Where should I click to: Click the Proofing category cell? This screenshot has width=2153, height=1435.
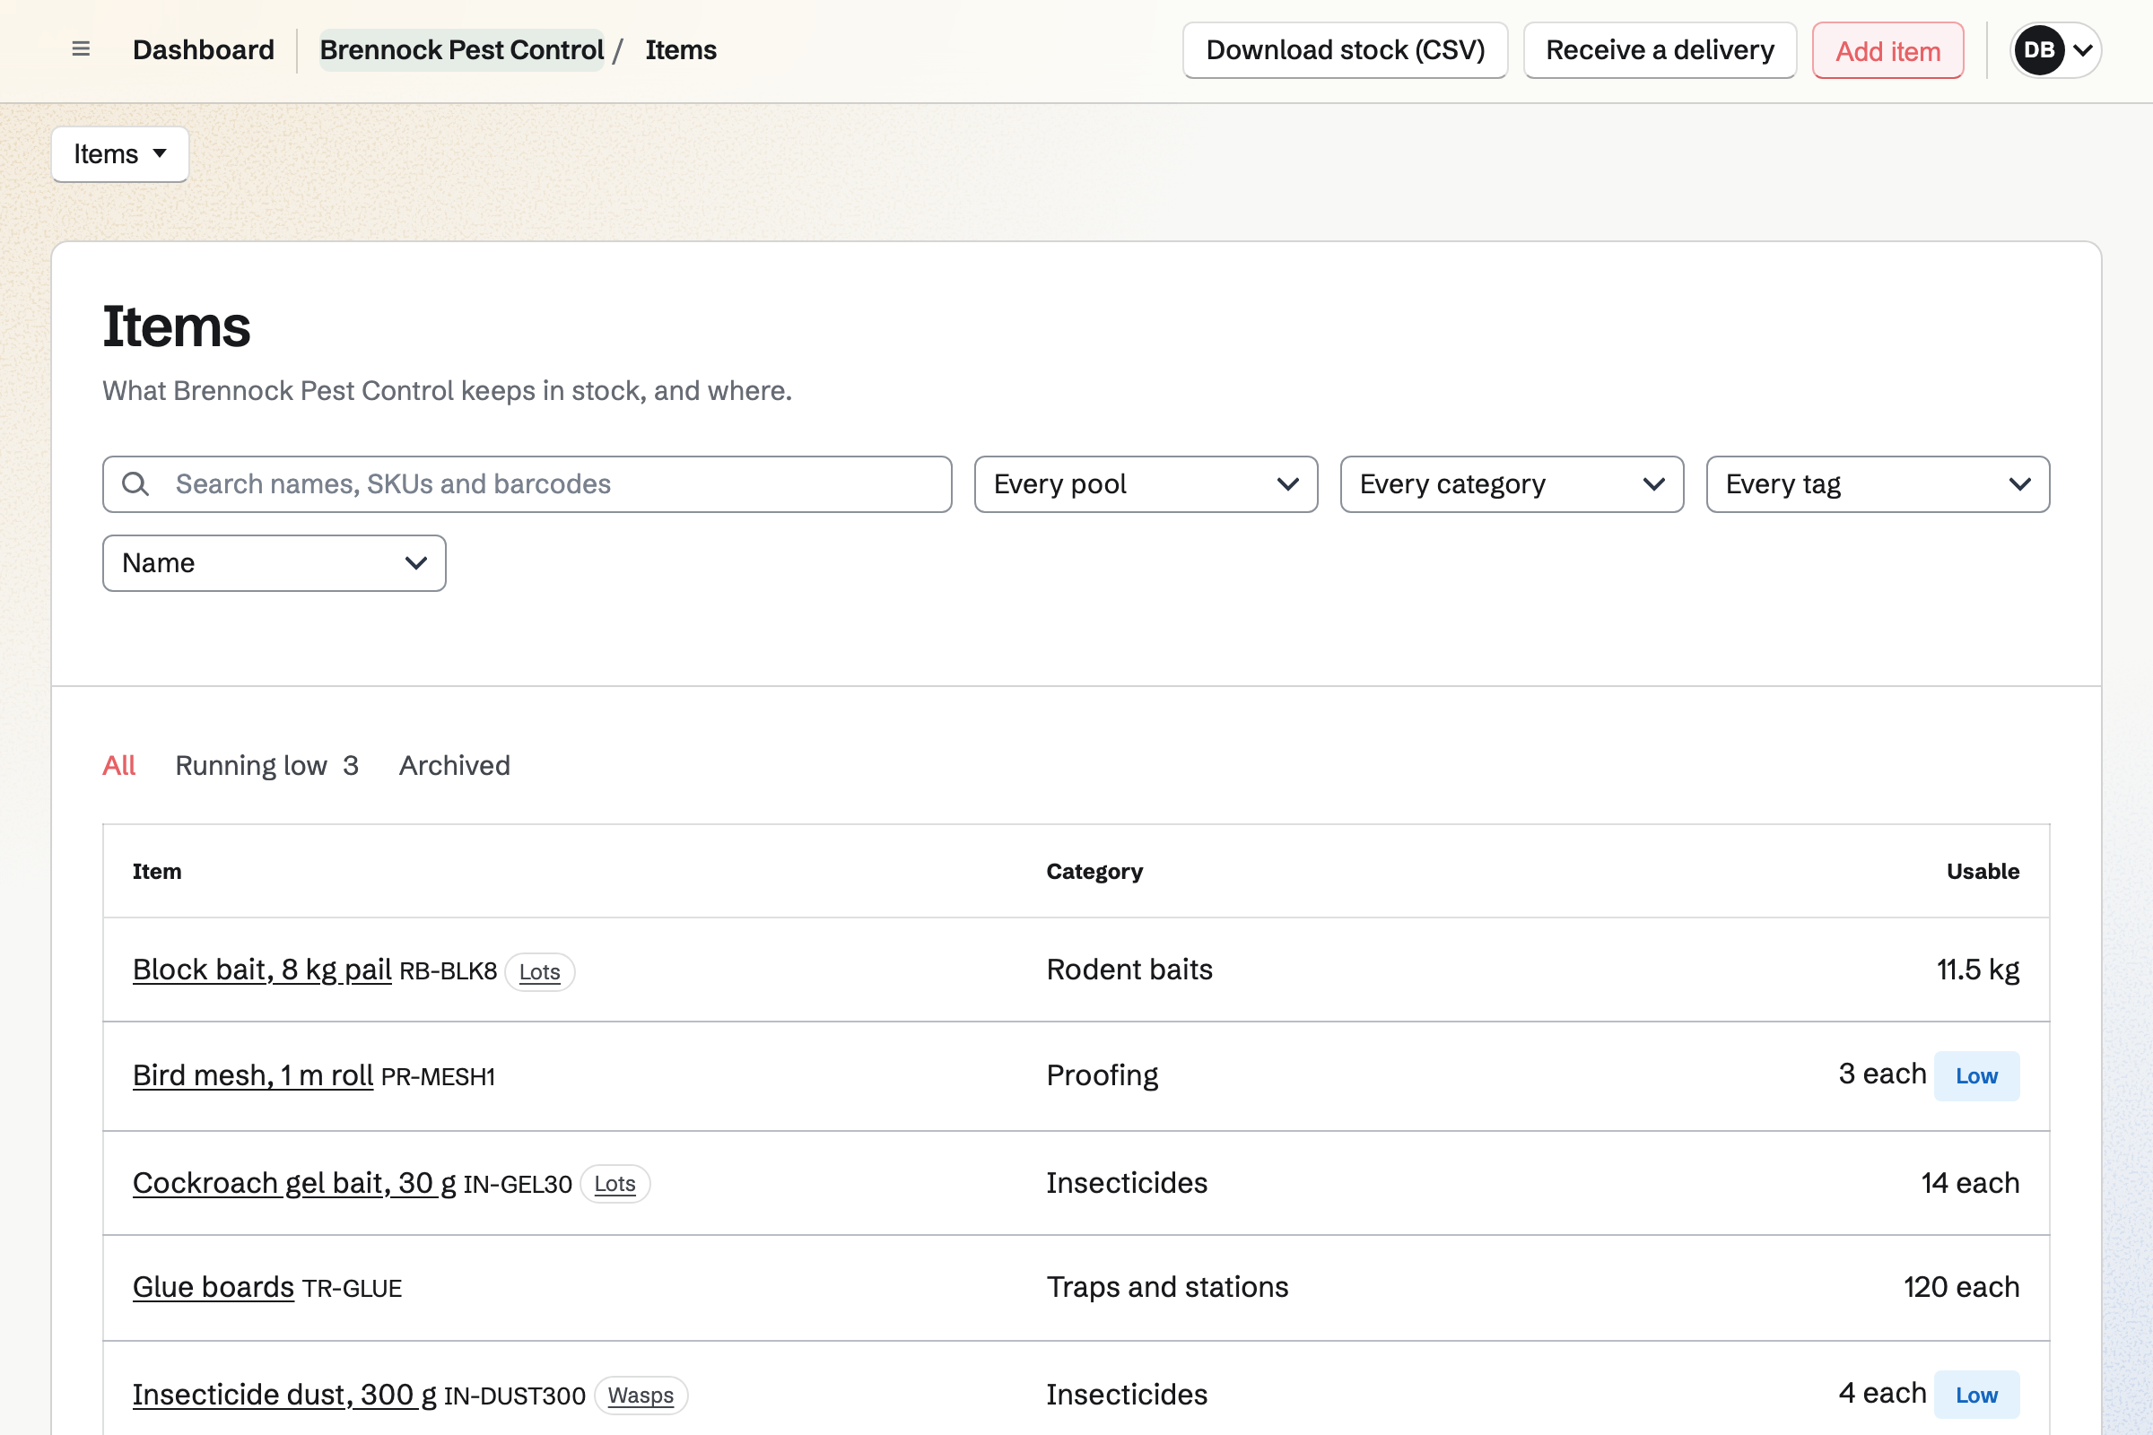point(1103,1074)
